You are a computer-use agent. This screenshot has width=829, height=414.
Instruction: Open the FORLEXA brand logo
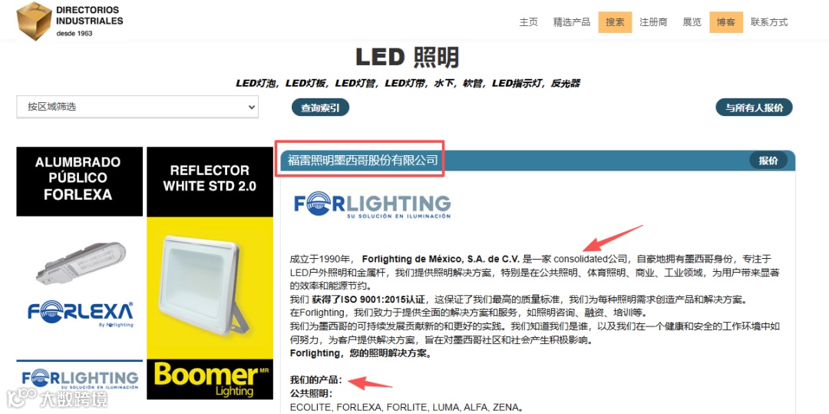[80, 315]
